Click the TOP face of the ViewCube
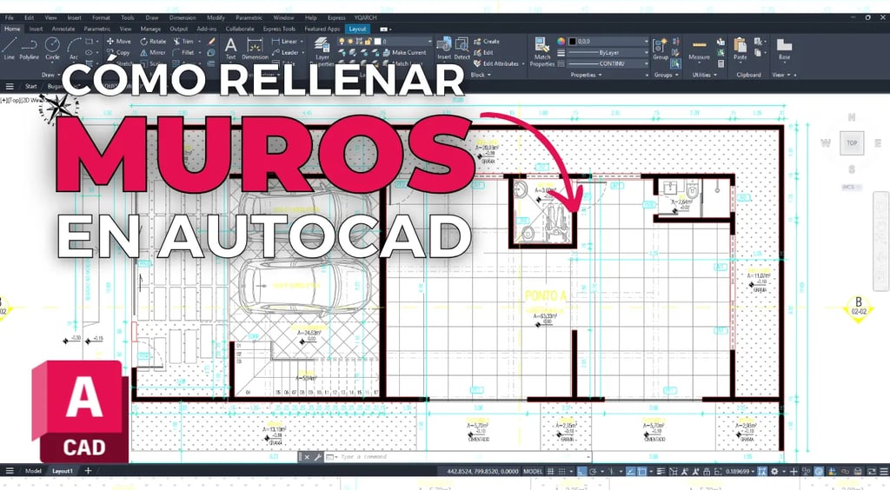 852,142
